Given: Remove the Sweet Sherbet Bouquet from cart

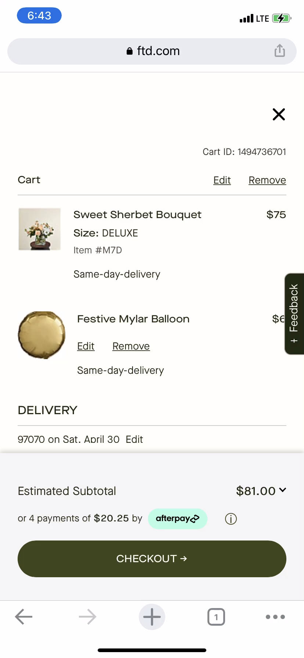Looking at the screenshot, I should pos(267,180).
